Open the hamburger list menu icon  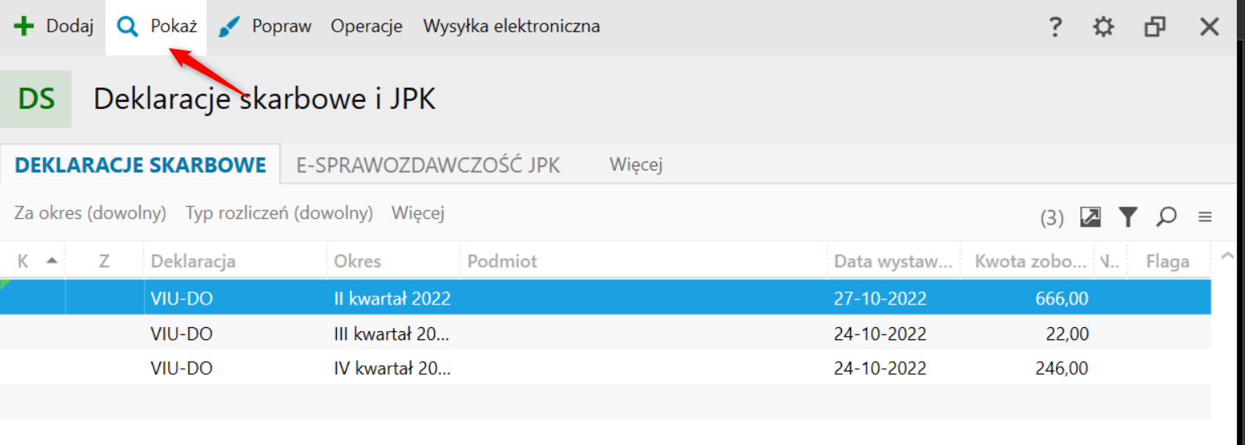tap(1205, 216)
